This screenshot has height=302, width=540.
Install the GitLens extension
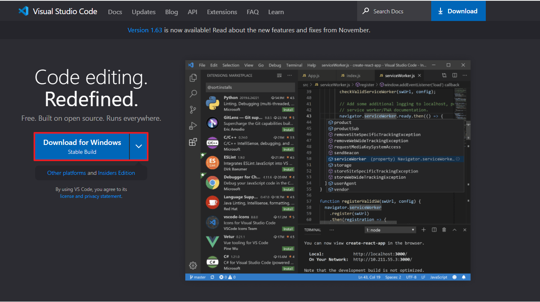coord(288,130)
